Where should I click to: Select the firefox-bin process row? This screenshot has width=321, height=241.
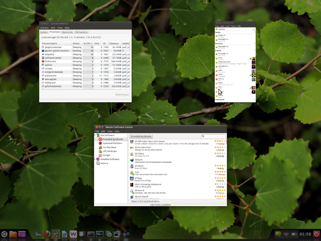(x=85, y=62)
